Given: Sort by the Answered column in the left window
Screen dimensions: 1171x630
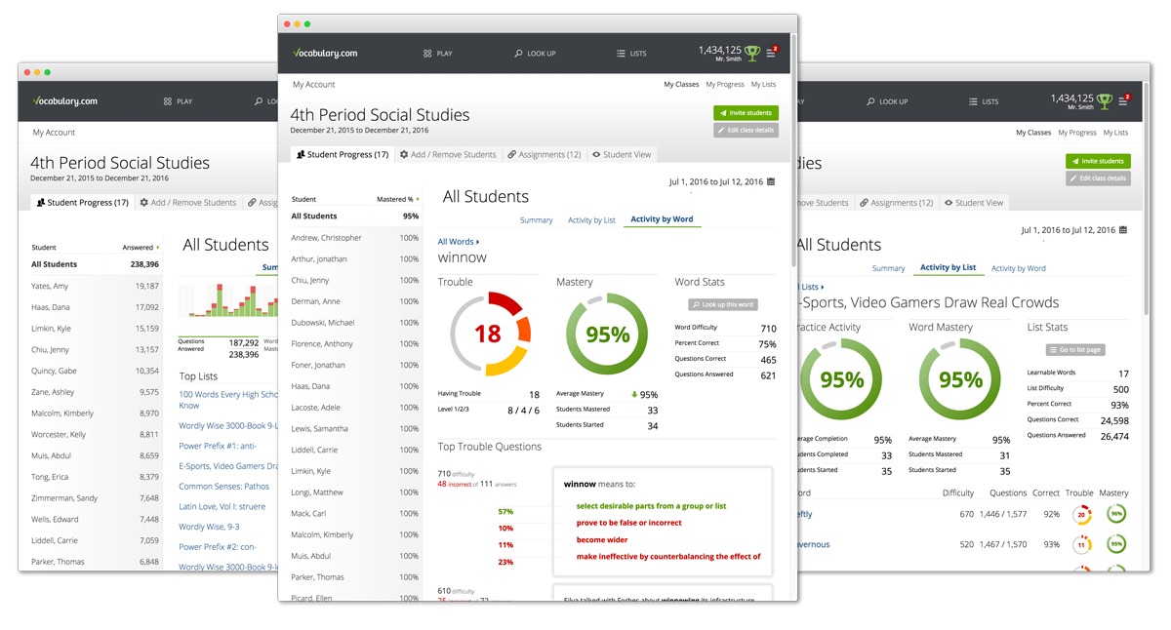Looking at the screenshot, I should click(x=140, y=248).
